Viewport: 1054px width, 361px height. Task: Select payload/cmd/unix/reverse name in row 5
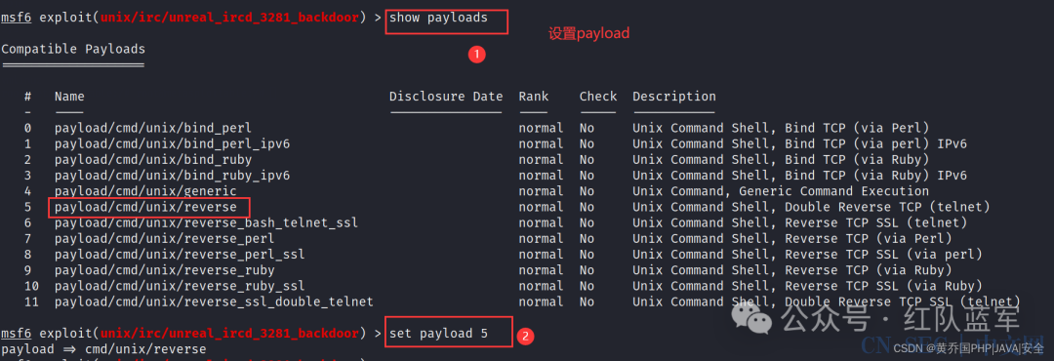(145, 207)
